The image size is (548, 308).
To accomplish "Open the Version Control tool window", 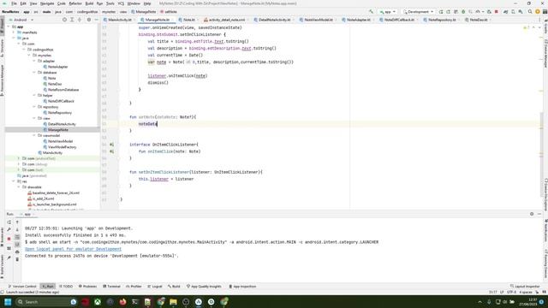I will (x=22, y=287).
